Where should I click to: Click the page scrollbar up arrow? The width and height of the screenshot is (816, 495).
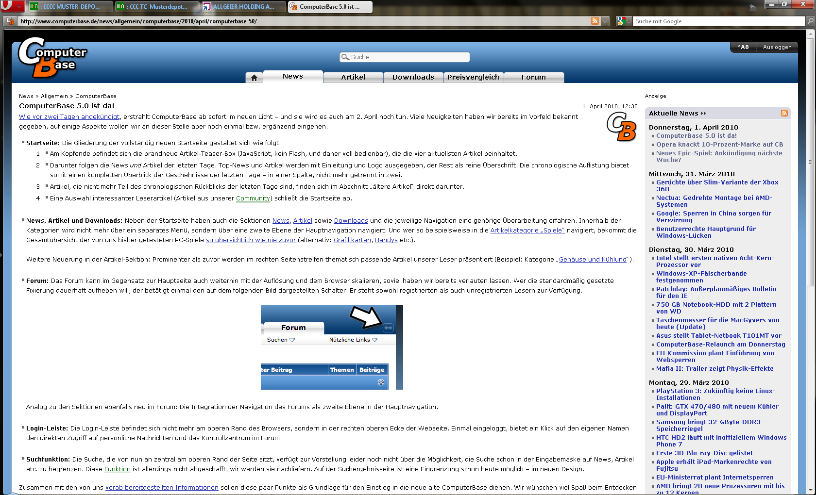coord(810,33)
